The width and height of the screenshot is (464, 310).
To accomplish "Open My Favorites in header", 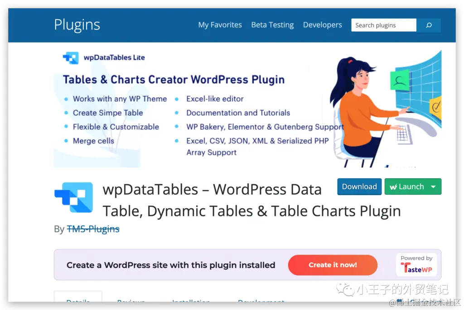I will pyautogui.click(x=220, y=25).
